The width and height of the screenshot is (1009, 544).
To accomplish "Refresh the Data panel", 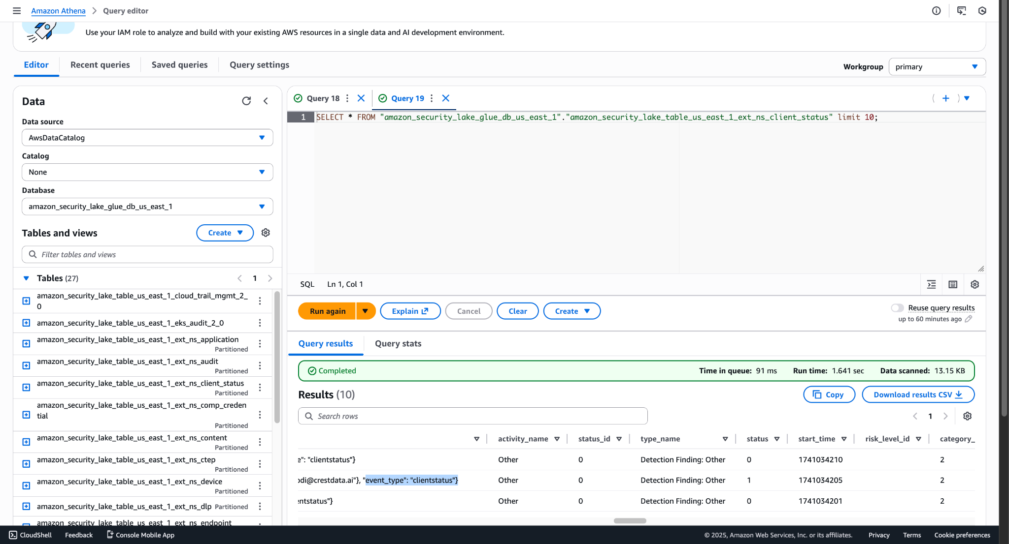I will coord(246,101).
